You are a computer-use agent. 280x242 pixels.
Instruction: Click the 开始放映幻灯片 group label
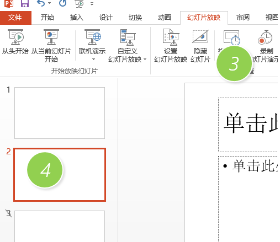pos(75,71)
